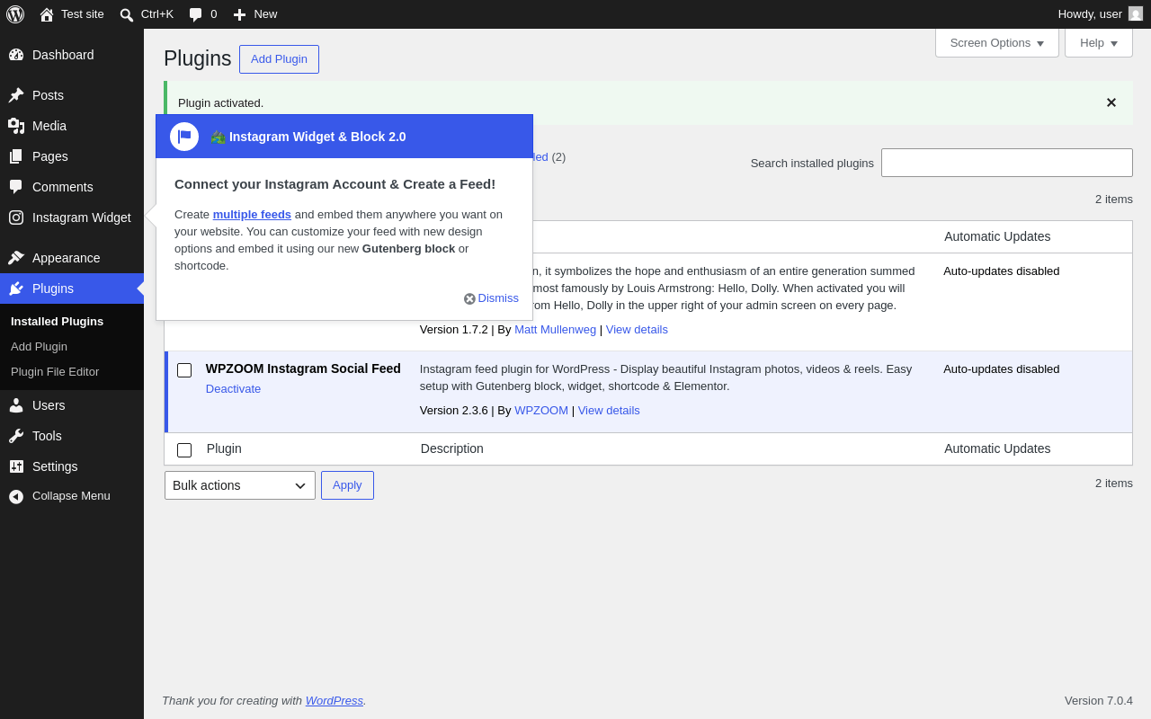Open the Instagram Widget sidebar icon
Viewport: 1151px width, 719px height.
point(16,217)
